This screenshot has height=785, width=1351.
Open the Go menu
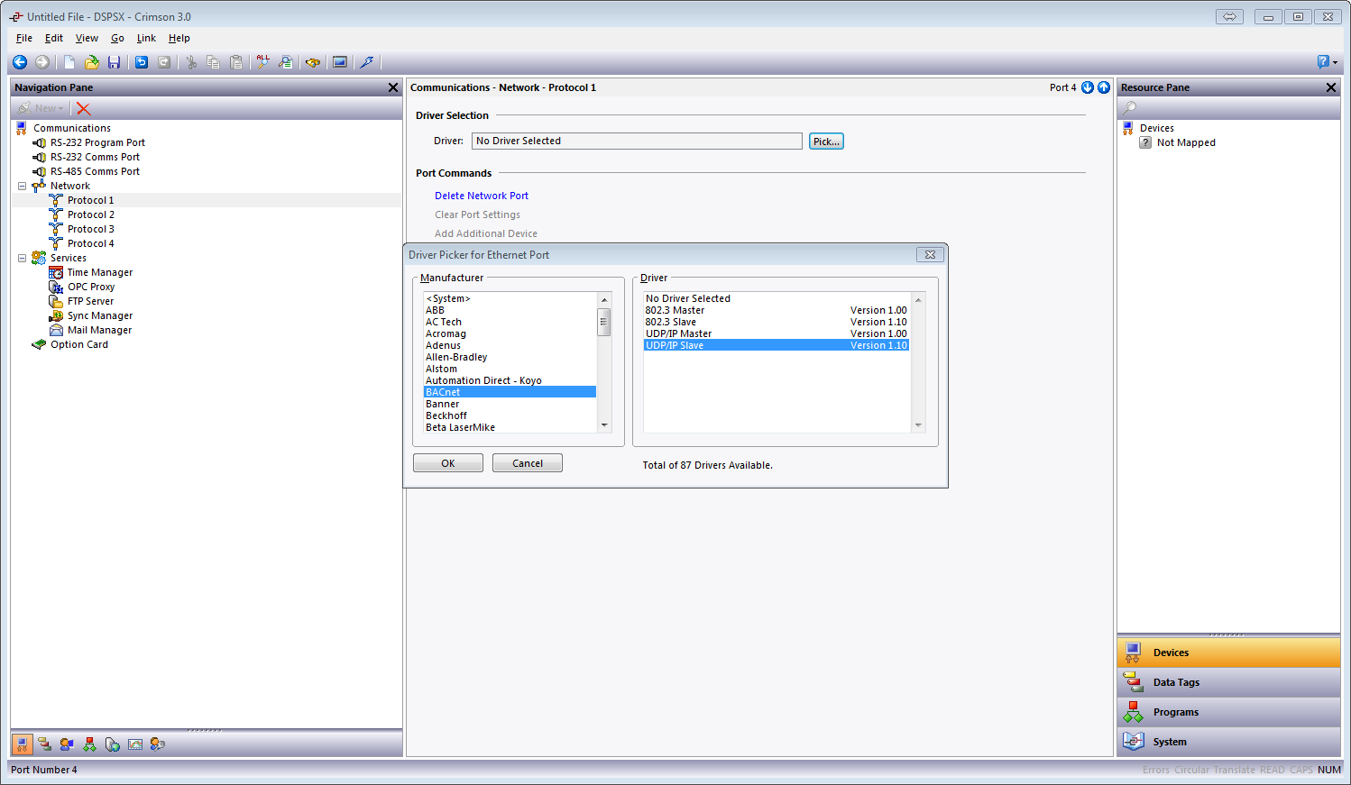coord(117,38)
